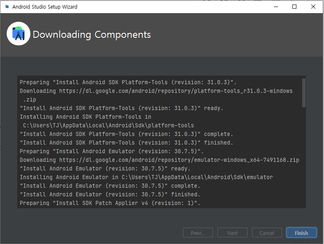Image resolution: width=324 pixels, height=244 pixels.
Task: Click the Android Emulator "ready." log line
Action: pyautogui.click(x=105, y=169)
